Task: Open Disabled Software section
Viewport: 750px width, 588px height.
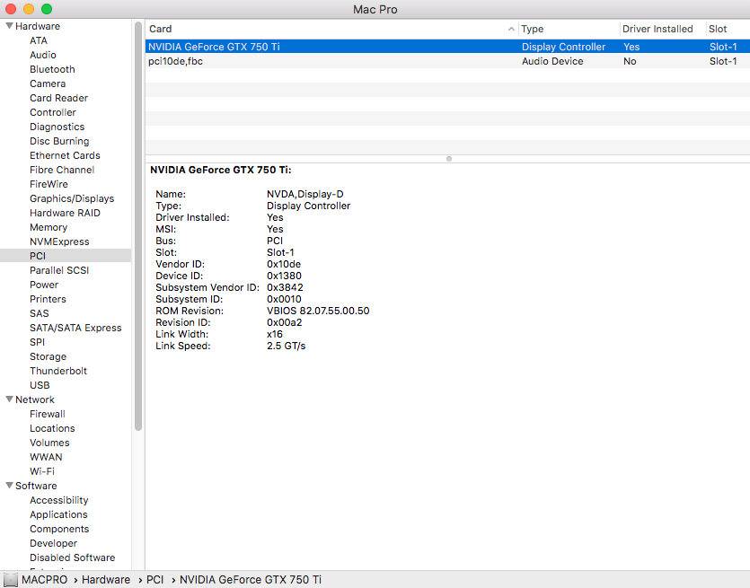Action: (72, 557)
